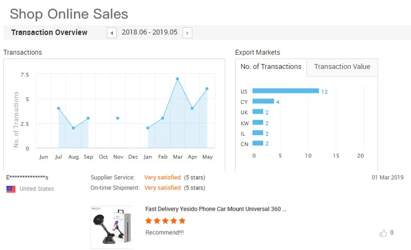Click the On-time Shipment Very satisfied text
Viewport: 411px width, 250px height.
(162, 188)
